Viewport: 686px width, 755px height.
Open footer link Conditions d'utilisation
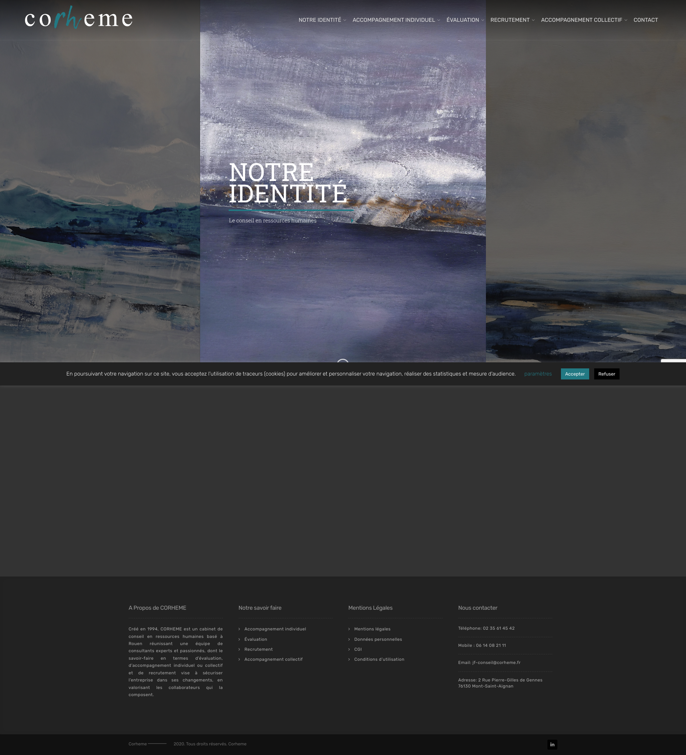click(379, 659)
